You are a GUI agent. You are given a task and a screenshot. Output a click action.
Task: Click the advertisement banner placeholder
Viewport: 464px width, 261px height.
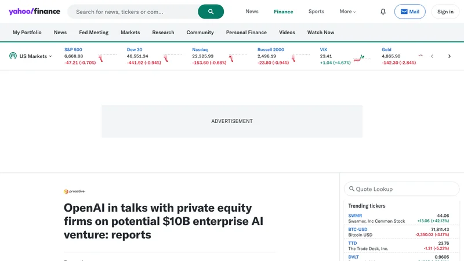(x=232, y=121)
